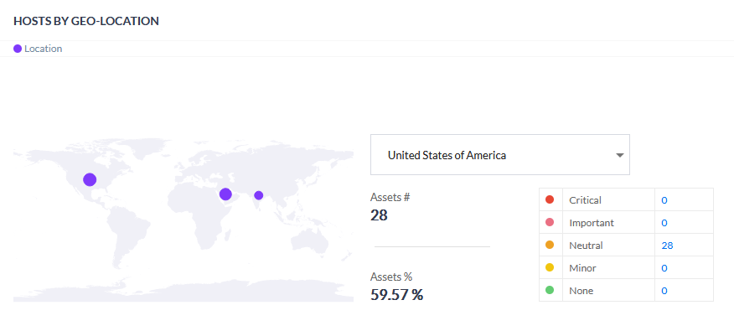Open the Important count link

click(664, 223)
